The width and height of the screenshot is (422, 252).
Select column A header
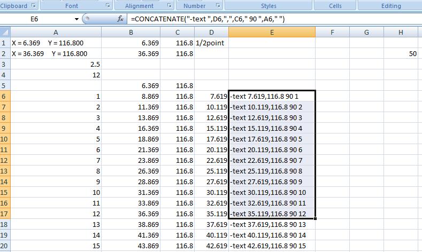(x=56, y=32)
